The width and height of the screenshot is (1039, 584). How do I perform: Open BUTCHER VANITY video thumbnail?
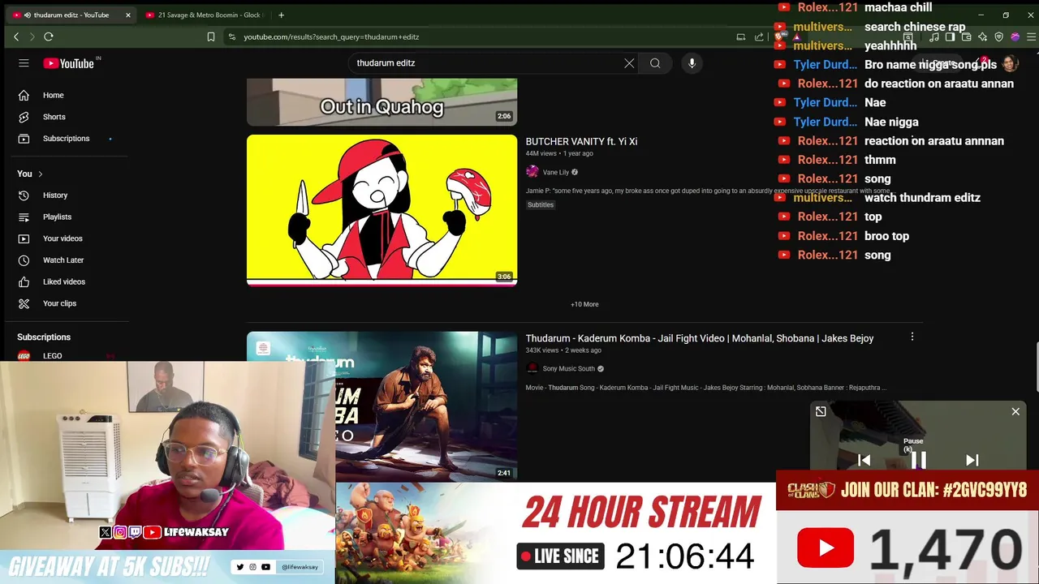pos(382,210)
